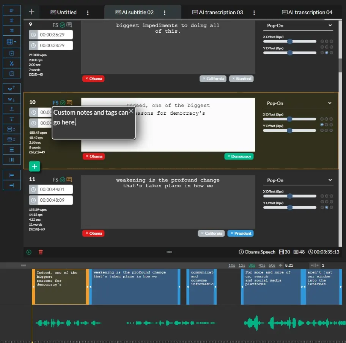Switch to AI transcription 03 tab

218,12
